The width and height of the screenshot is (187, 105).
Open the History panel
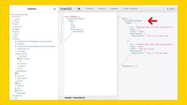[x=102, y=8]
